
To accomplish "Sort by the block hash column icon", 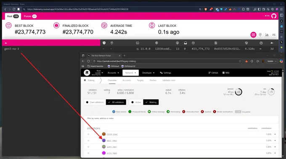I will (216, 43).
